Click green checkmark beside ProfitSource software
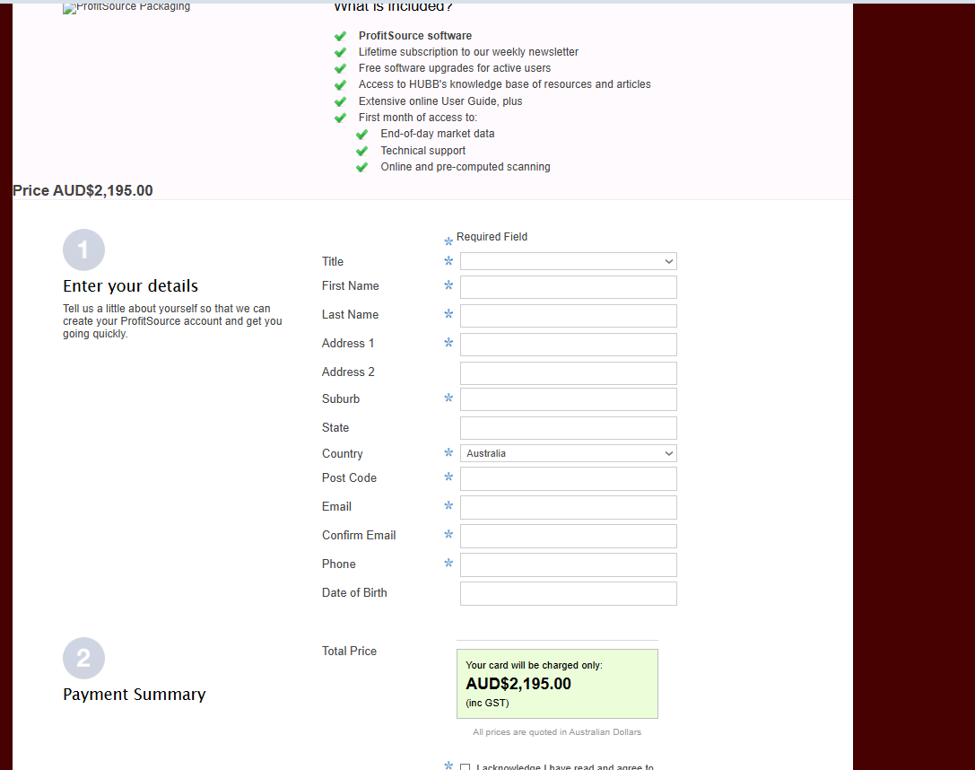975x770 pixels. coord(340,36)
